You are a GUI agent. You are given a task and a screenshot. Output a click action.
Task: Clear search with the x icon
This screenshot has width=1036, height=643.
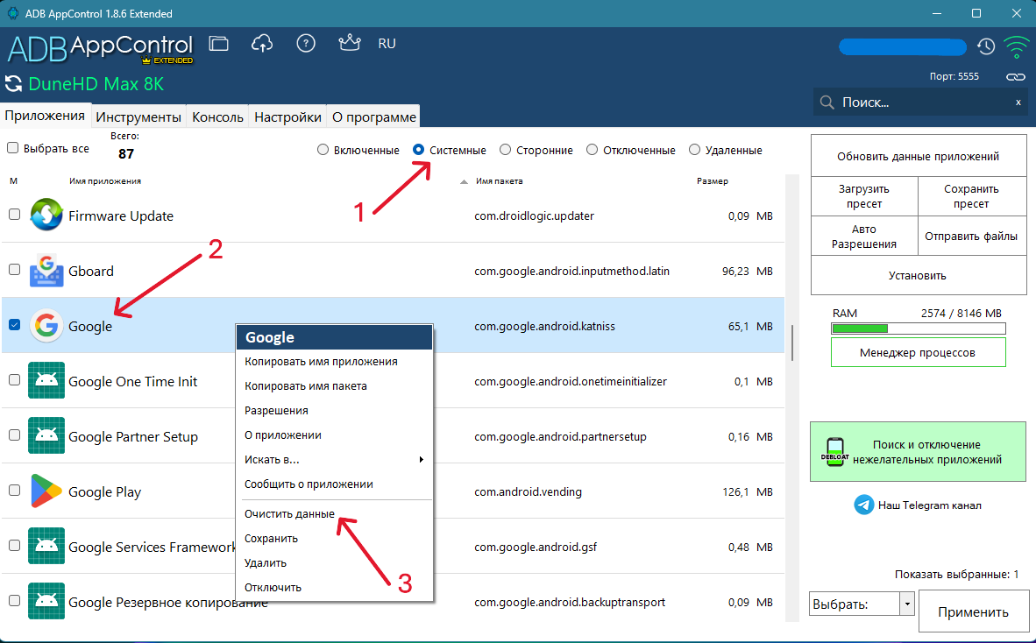click(x=1018, y=102)
